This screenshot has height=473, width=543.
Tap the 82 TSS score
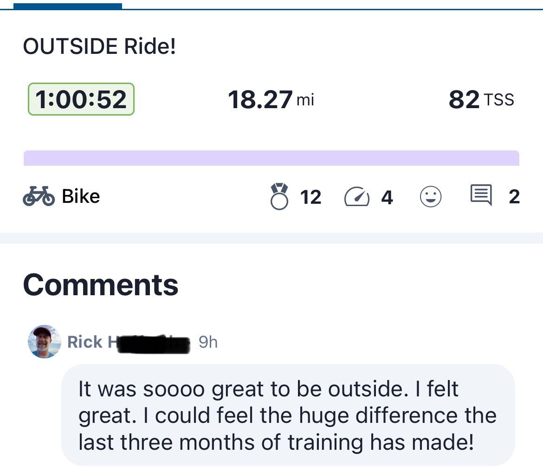(481, 100)
